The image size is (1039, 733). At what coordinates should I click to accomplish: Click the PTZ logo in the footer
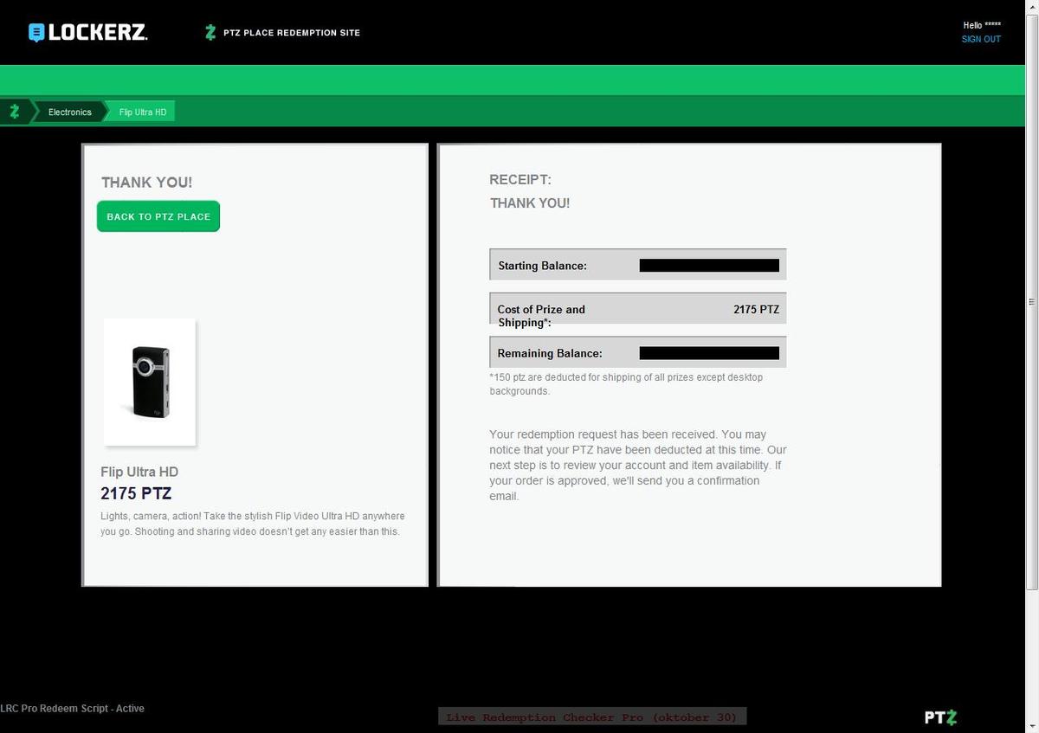[x=940, y=717]
